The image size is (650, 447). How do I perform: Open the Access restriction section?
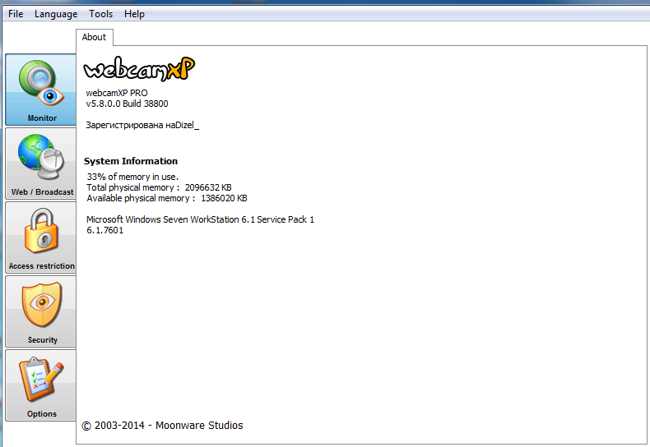(x=40, y=237)
